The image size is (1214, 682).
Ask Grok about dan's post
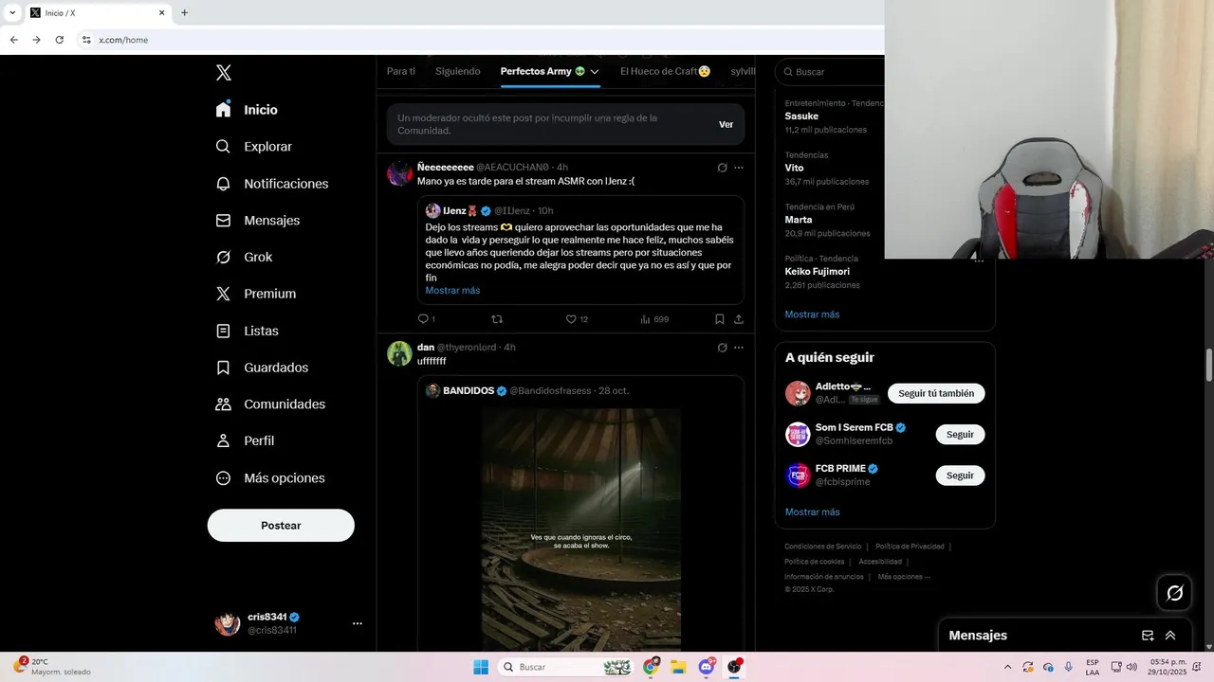(x=722, y=348)
